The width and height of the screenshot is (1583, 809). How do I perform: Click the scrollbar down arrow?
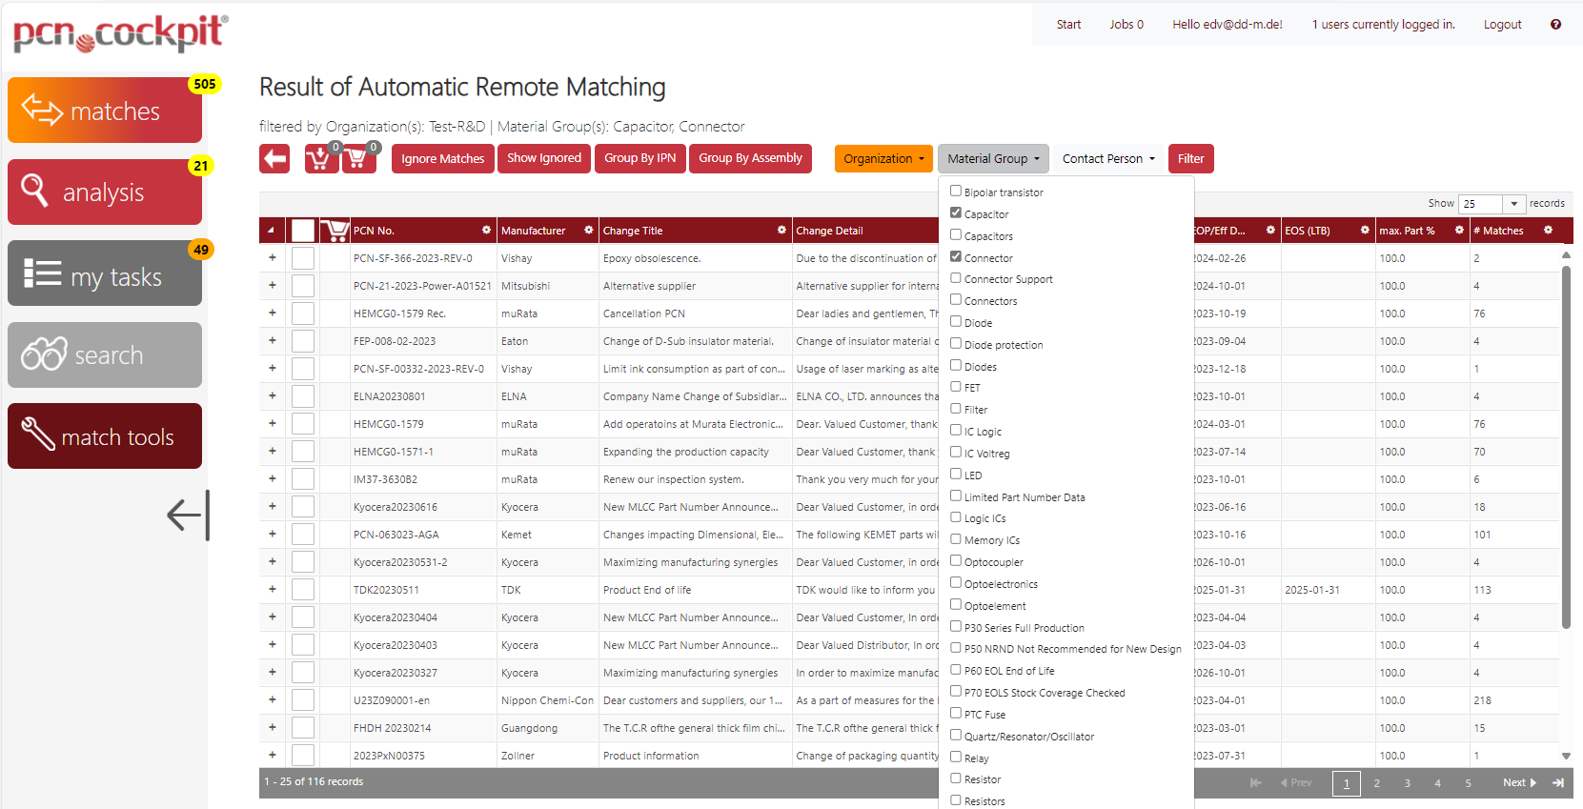[1566, 756]
